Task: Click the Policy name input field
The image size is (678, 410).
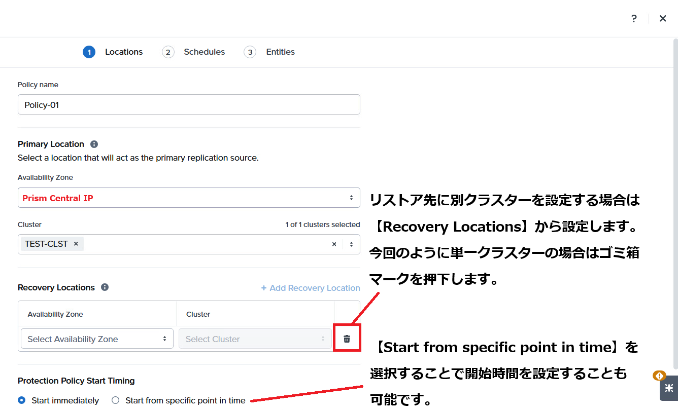Action: (189, 104)
